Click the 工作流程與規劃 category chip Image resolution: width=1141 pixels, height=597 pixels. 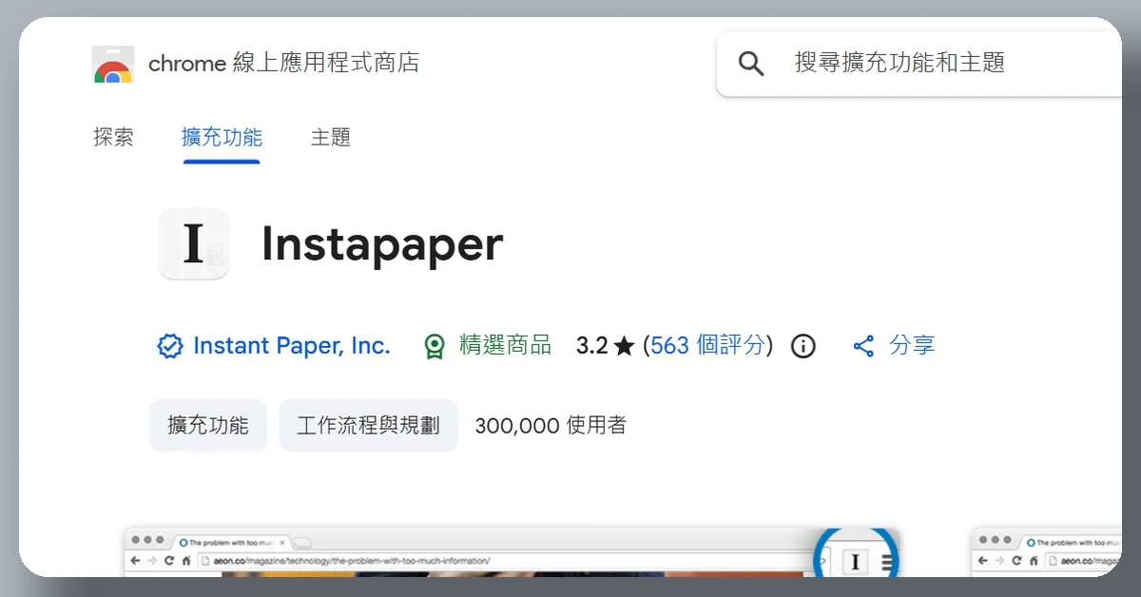(368, 425)
